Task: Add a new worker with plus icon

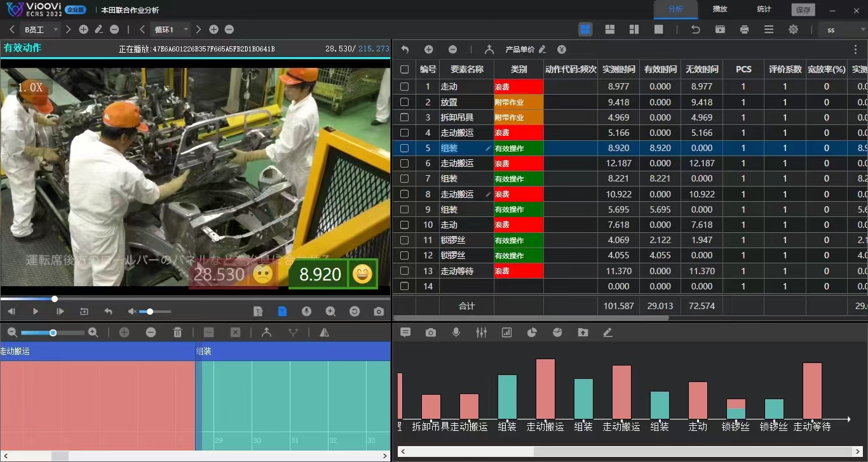Action: pyautogui.click(x=83, y=30)
